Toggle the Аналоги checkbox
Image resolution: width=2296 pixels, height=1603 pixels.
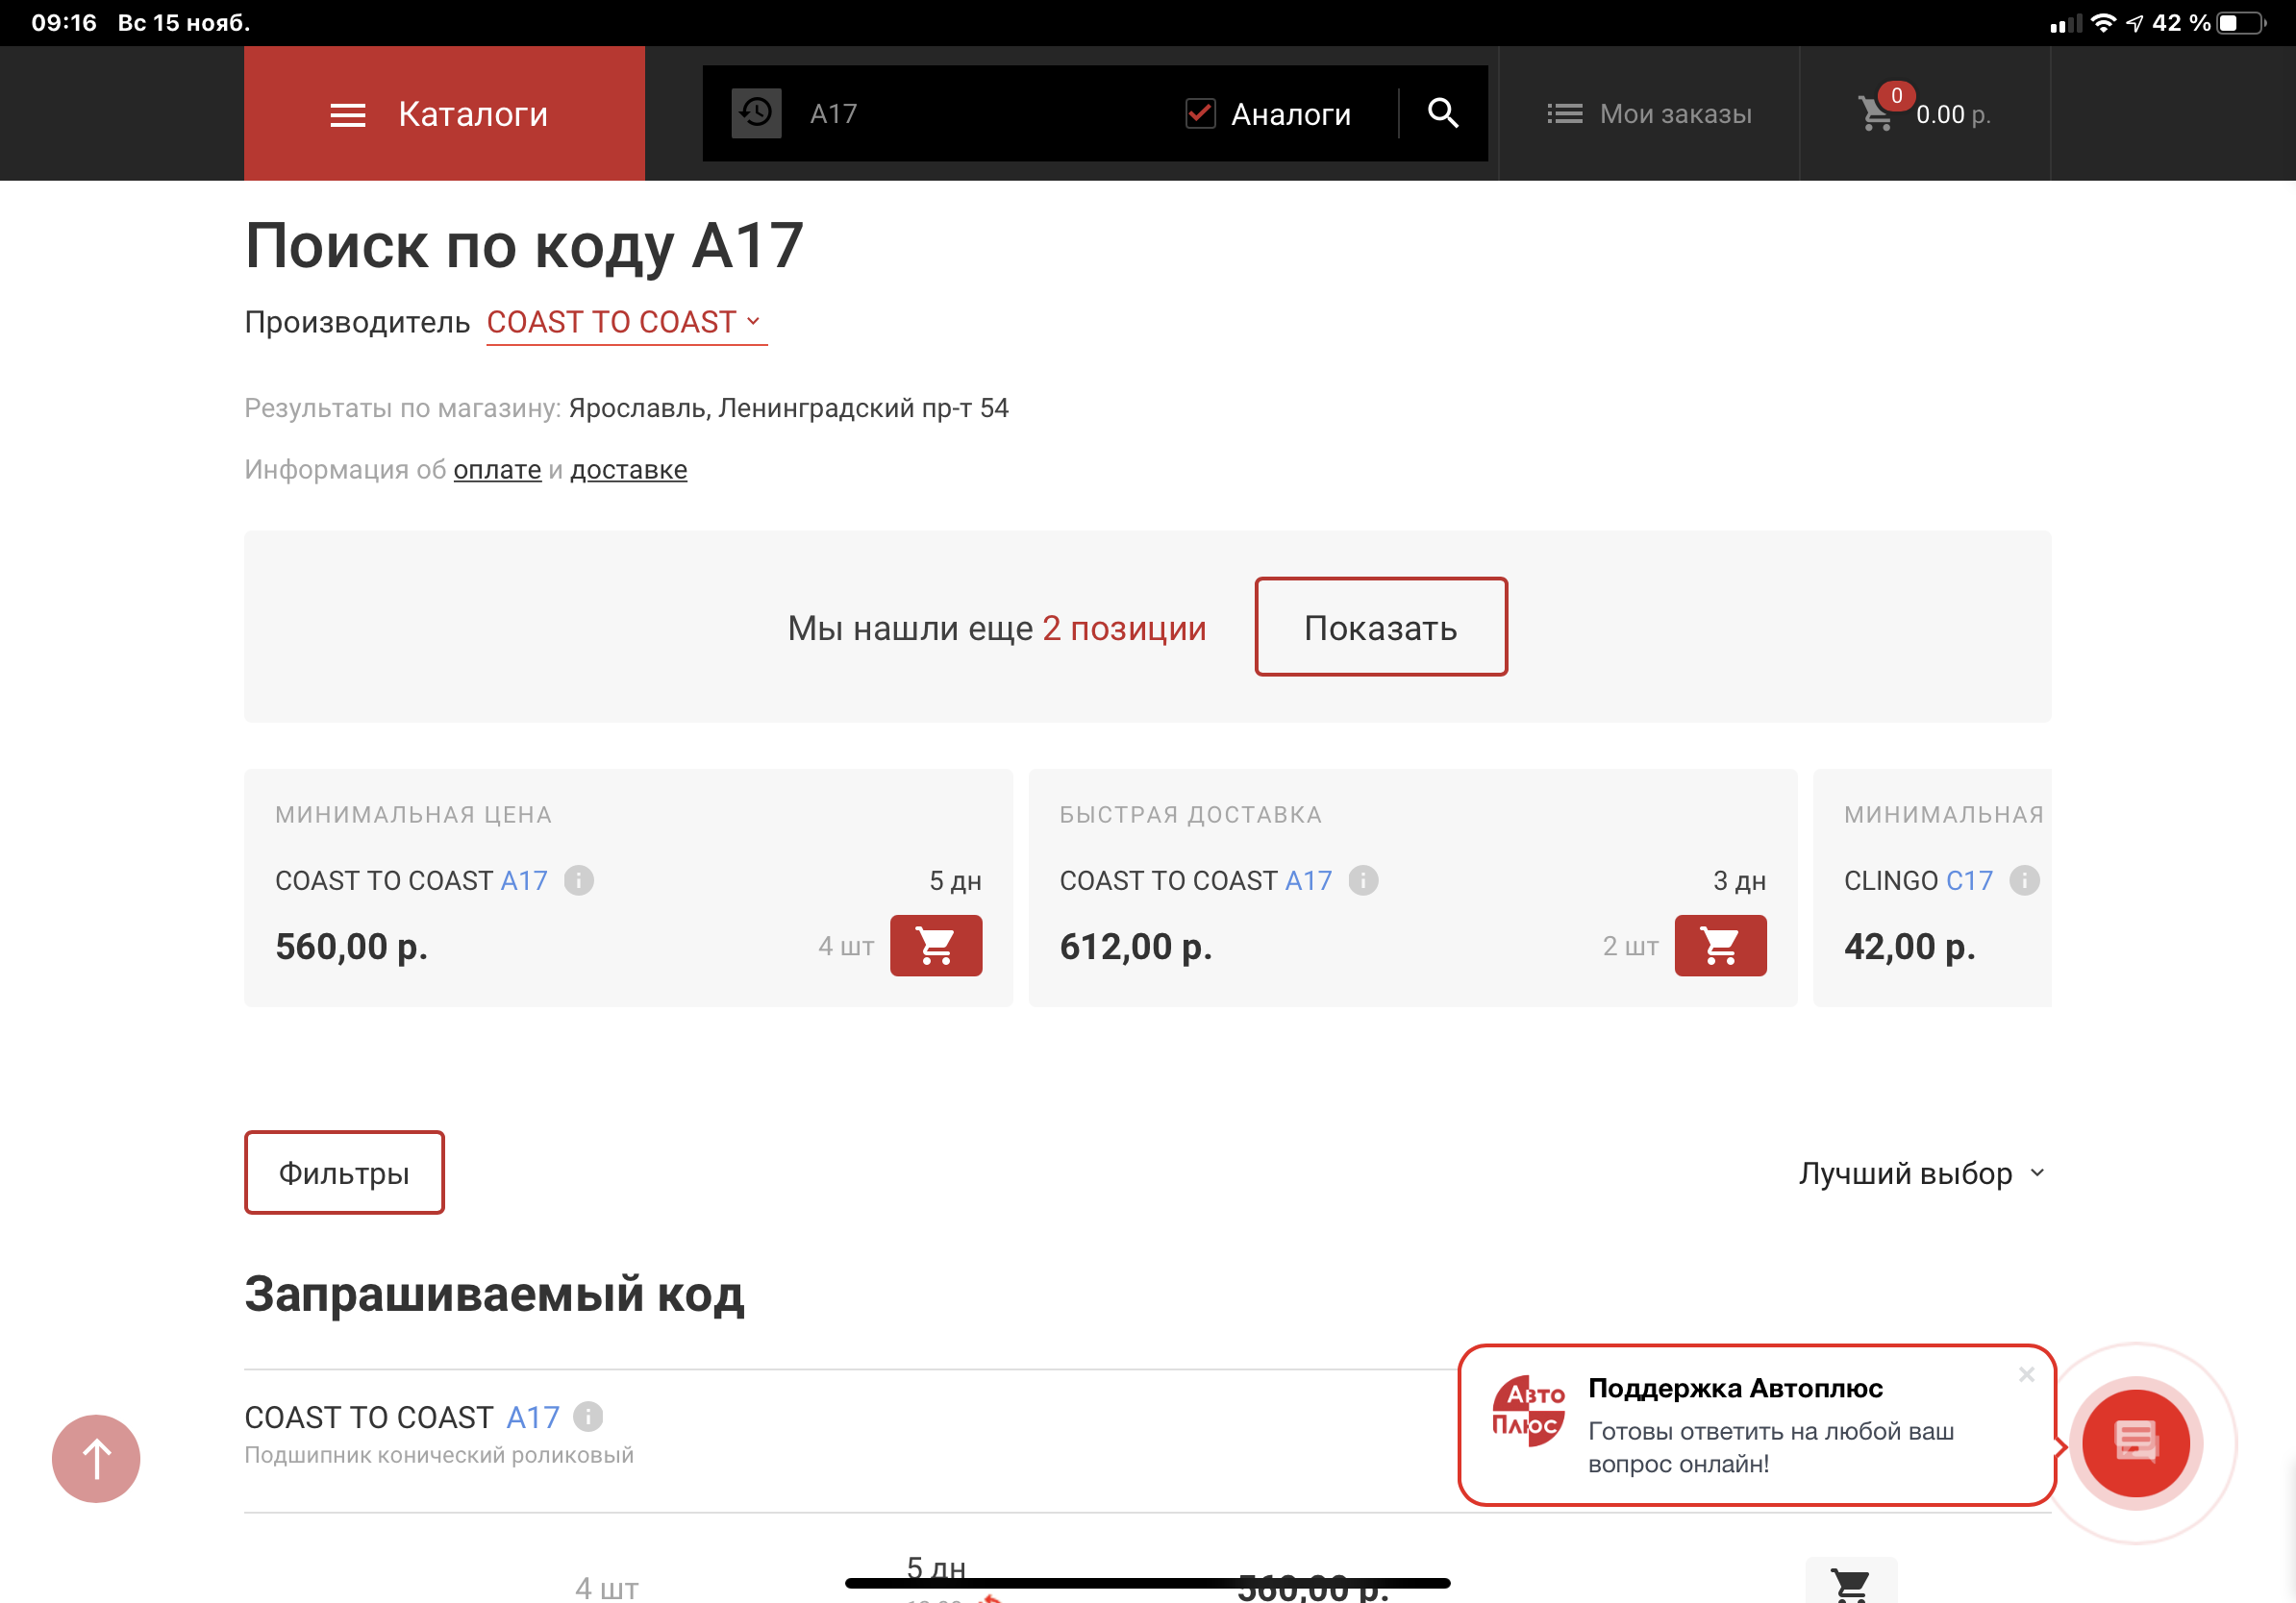[1200, 114]
